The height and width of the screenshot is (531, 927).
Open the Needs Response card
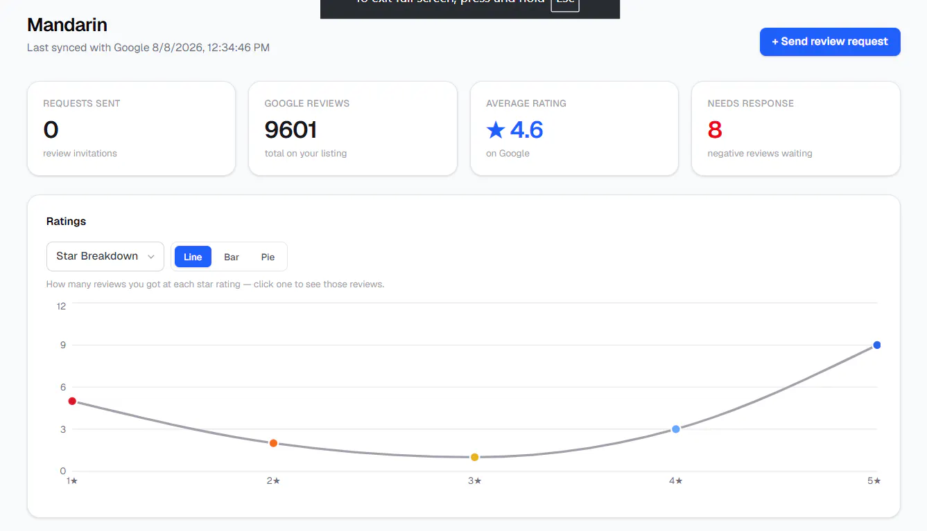coord(796,129)
